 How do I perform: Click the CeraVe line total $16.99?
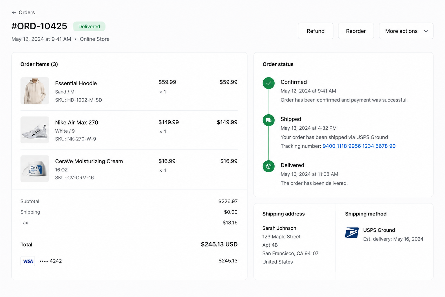click(229, 161)
